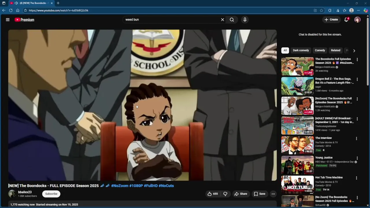
Task: Open Meiga e Indelicada channel under first video
Action: coord(325,67)
